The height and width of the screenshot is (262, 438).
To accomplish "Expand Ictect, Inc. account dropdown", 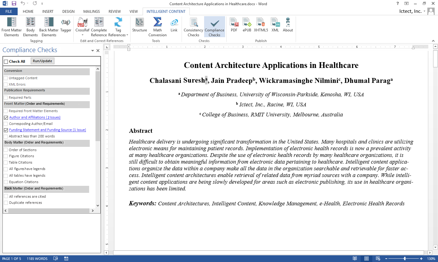I will coord(424,11).
